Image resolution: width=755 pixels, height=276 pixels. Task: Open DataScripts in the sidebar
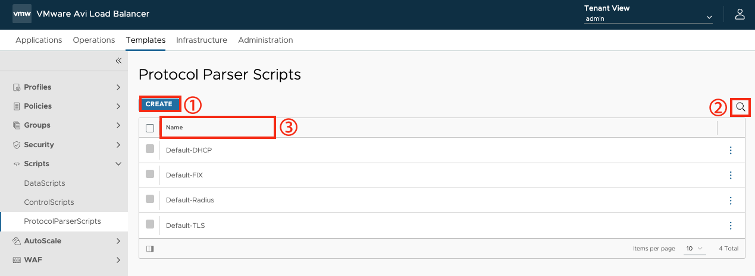[x=45, y=183]
